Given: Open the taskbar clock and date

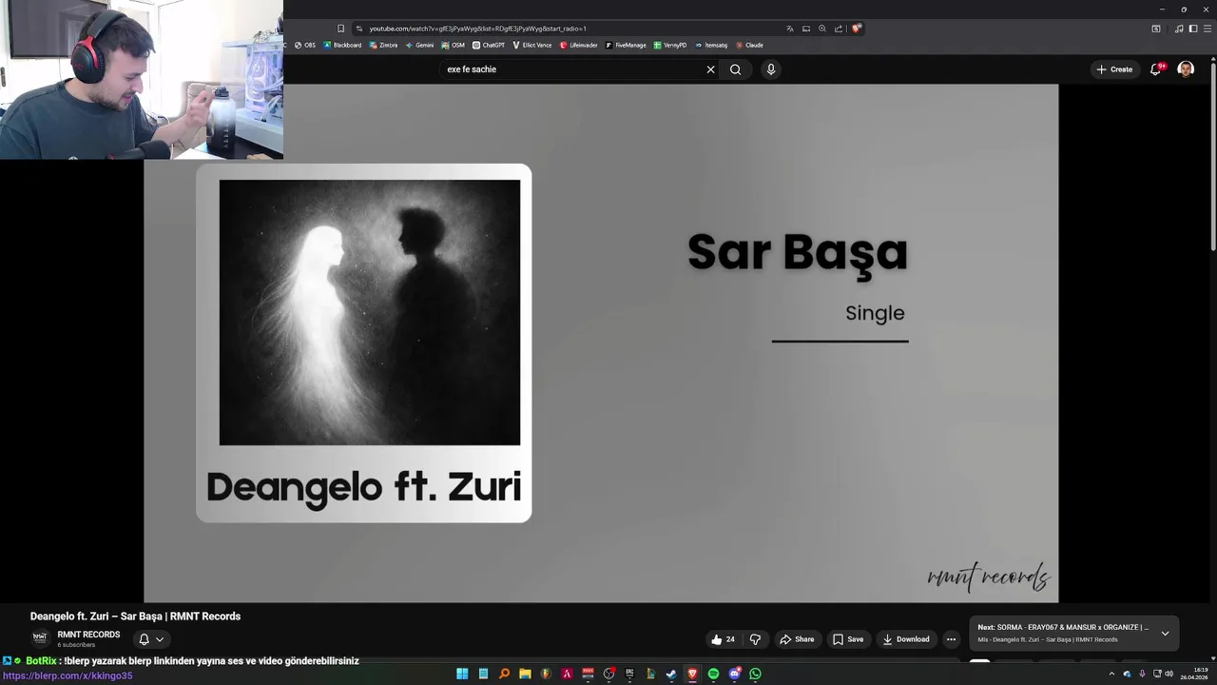Looking at the screenshot, I should pyautogui.click(x=1194, y=674).
